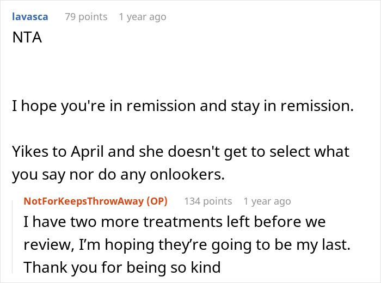Click the line "you say nor do any onlookers"

[x=118, y=174]
